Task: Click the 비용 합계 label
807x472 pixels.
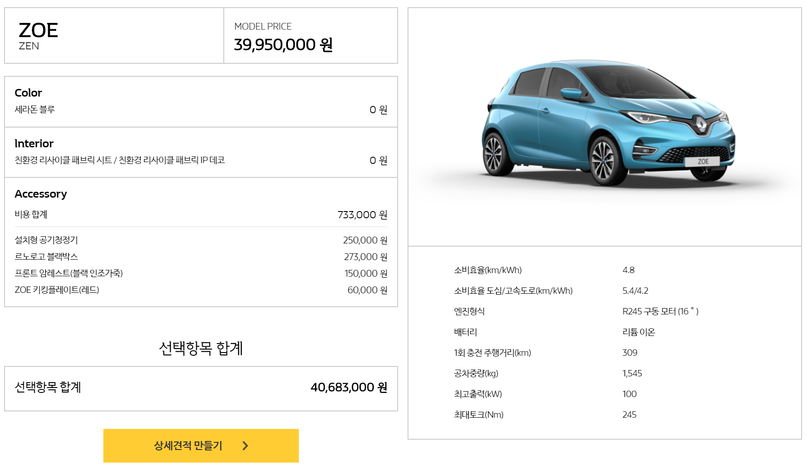Action: pyautogui.click(x=31, y=215)
